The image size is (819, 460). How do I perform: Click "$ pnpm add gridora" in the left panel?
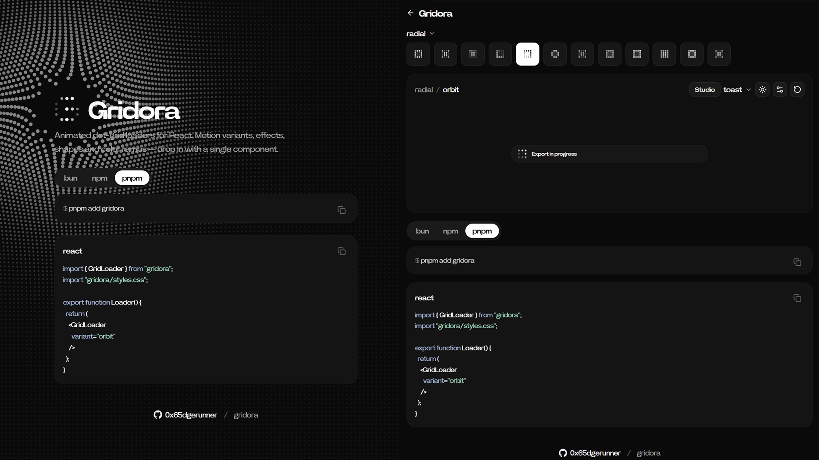pos(94,208)
